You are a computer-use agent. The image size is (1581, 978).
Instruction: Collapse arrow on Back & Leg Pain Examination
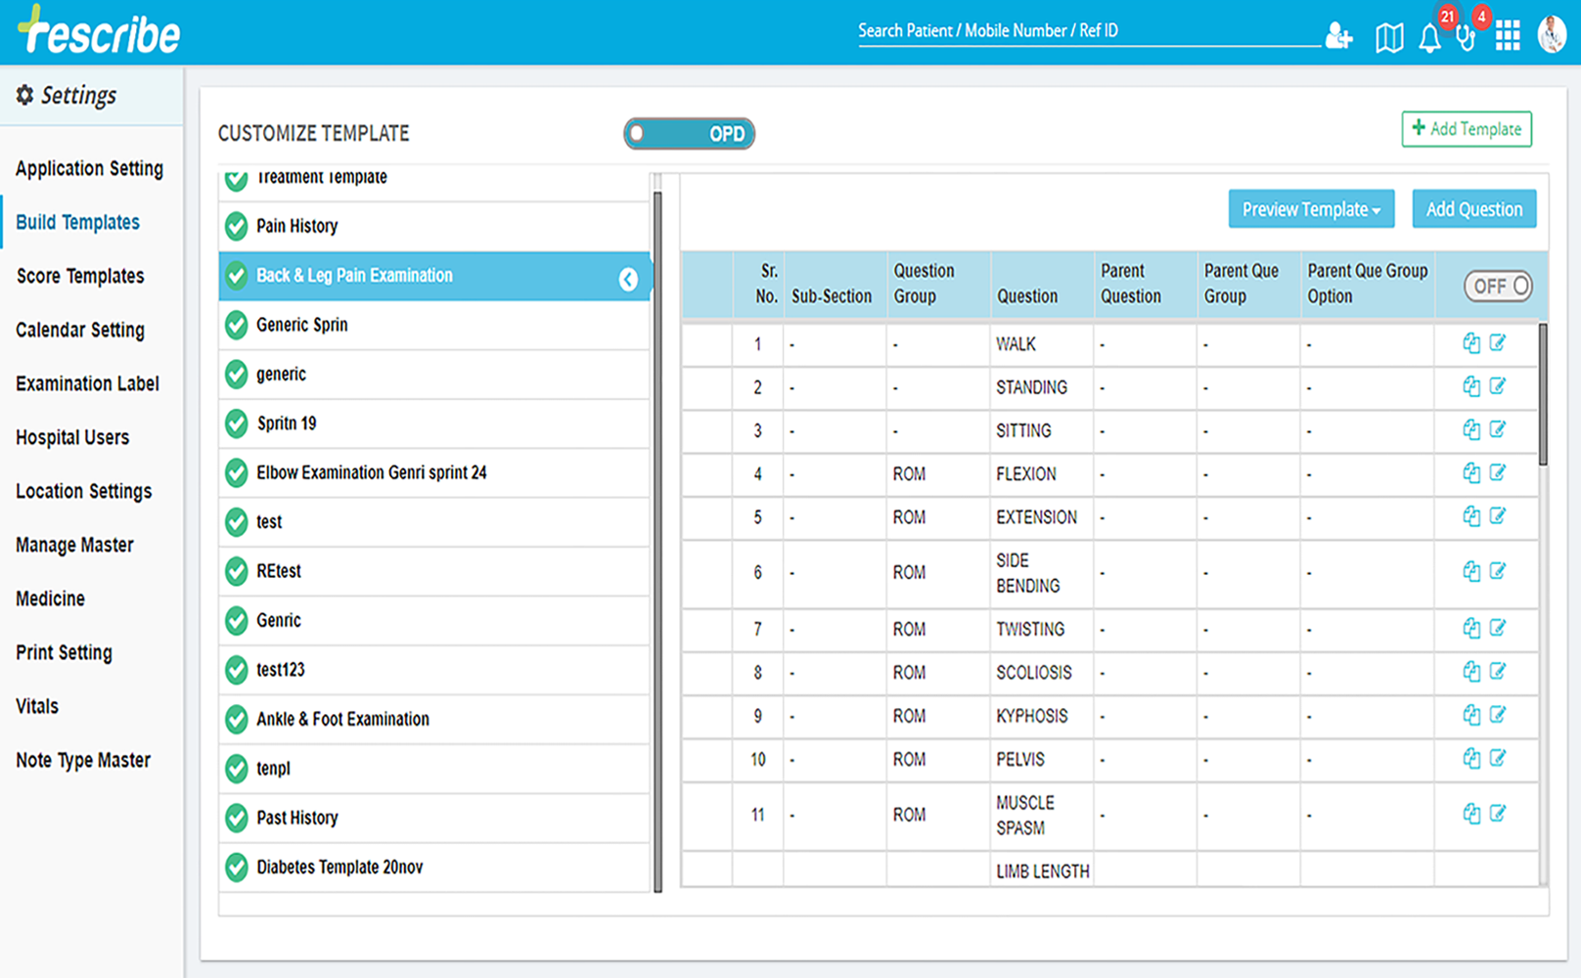point(628,280)
